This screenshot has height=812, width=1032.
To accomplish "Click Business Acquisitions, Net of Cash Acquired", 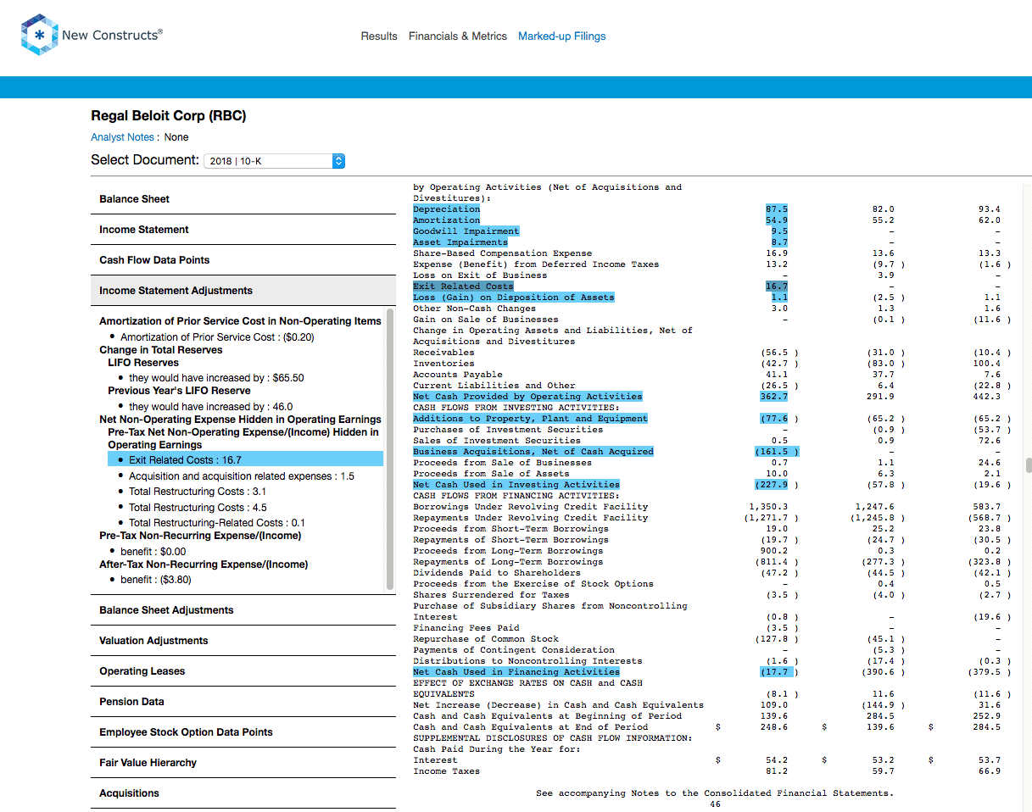I will (x=533, y=452).
